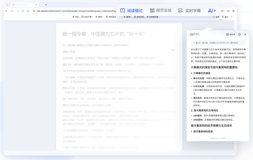Select the 网页总结 page summary feature
The image size is (253, 160).
pyautogui.click(x=161, y=11)
